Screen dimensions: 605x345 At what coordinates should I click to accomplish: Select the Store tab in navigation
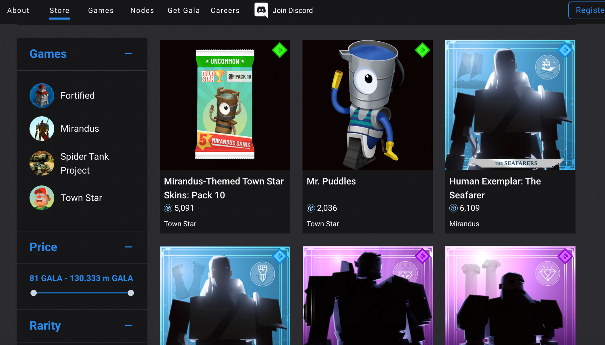coord(59,10)
